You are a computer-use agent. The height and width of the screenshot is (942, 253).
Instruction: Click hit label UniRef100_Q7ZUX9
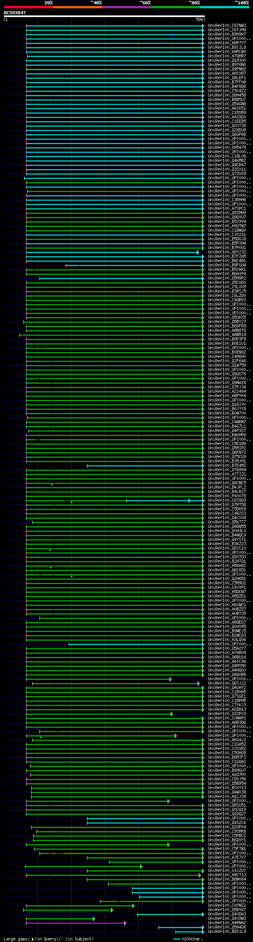point(227,174)
